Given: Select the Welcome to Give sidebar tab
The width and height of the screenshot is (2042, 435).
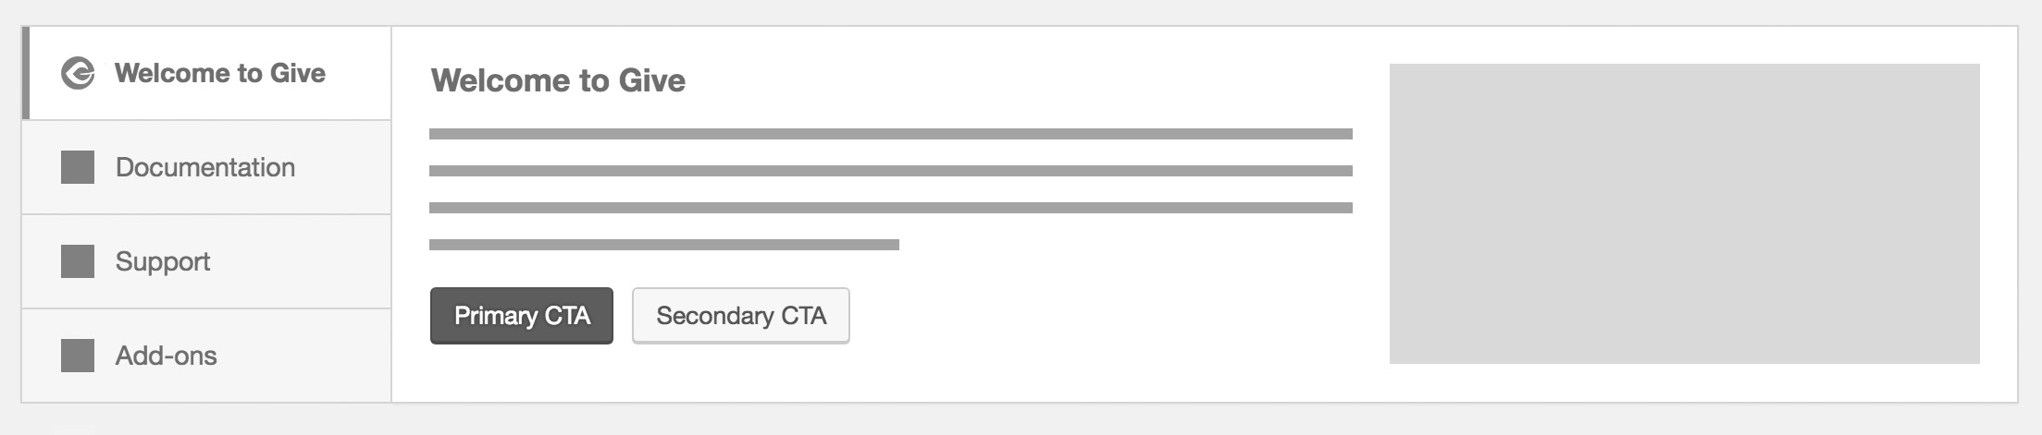Looking at the screenshot, I should coord(206,73).
